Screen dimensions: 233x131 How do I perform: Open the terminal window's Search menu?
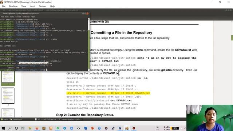click(x=18, y=17)
